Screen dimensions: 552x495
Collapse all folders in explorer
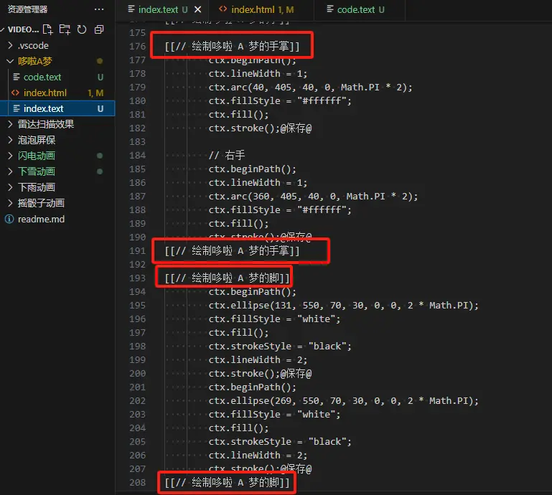[99, 29]
